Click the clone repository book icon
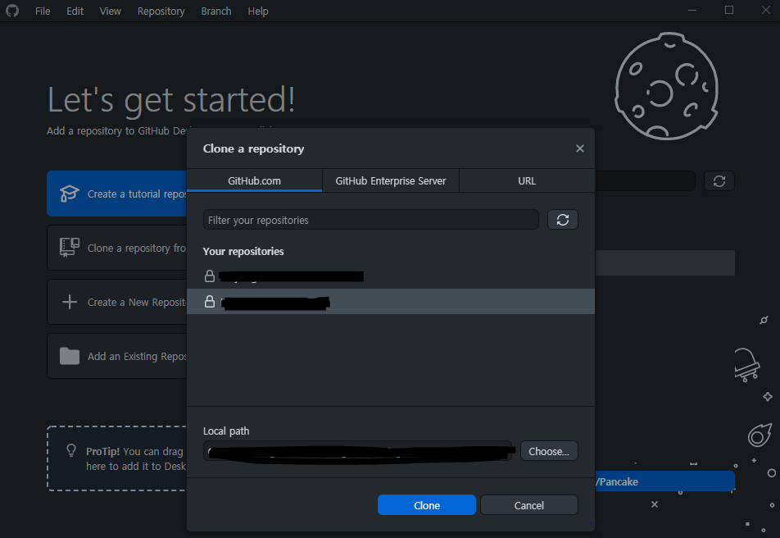The width and height of the screenshot is (780, 538). coord(69,248)
